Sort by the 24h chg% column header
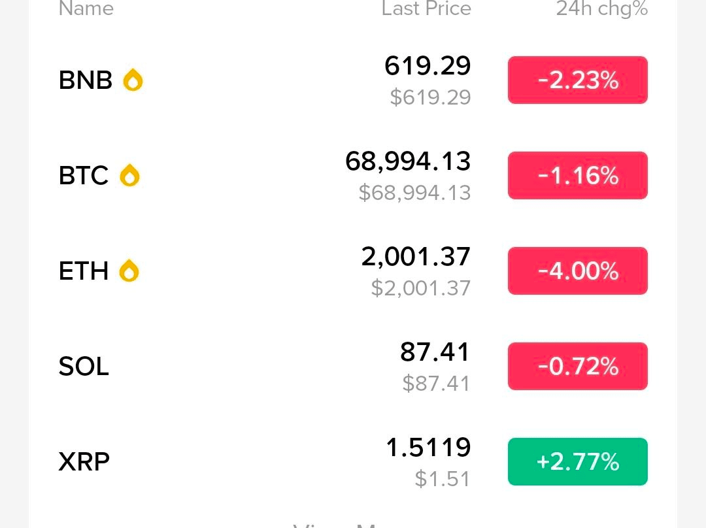This screenshot has height=528, width=706. click(x=601, y=8)
